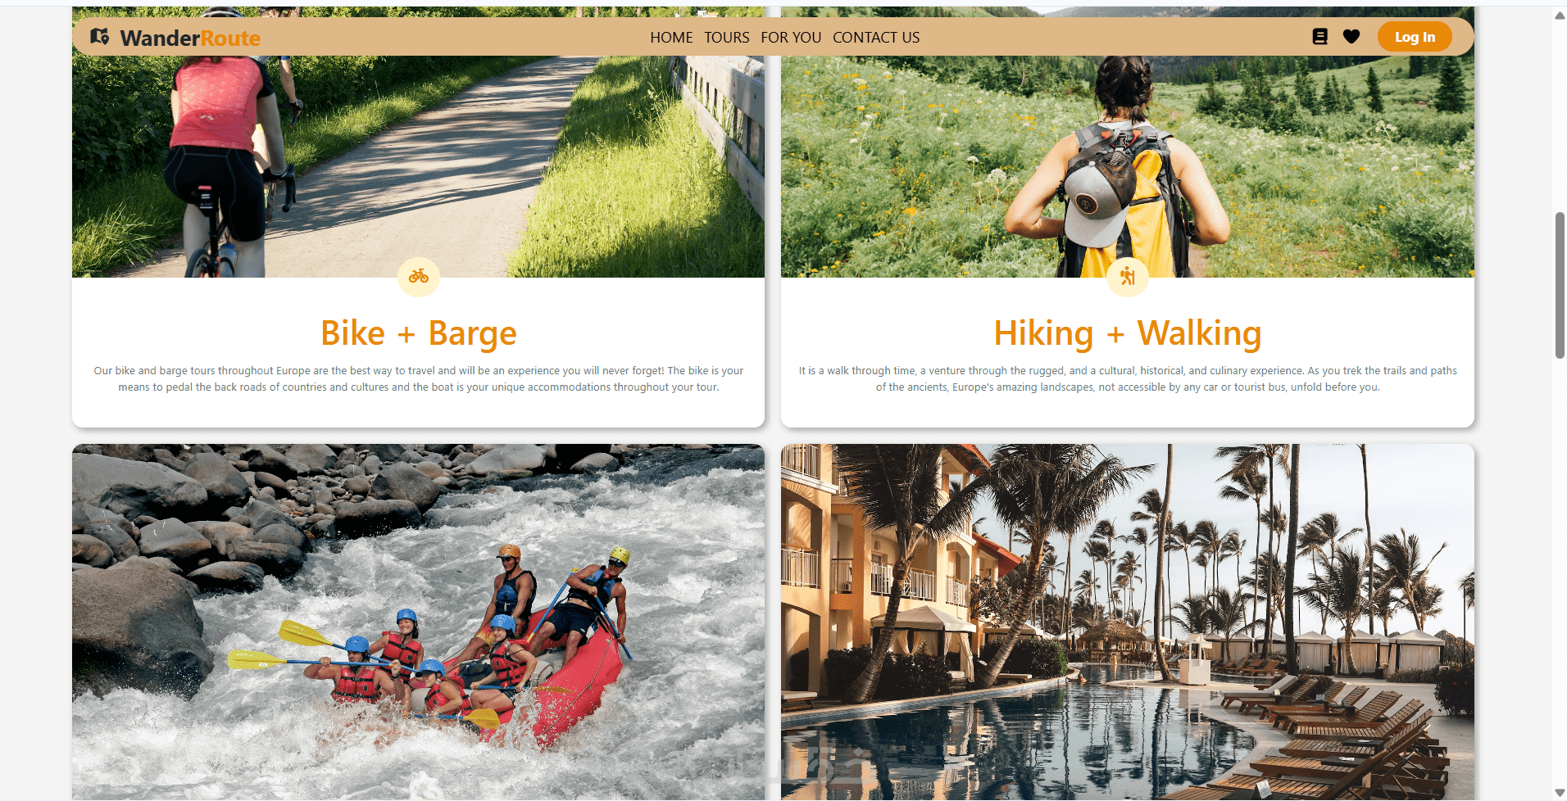Open the CONTACT US page
This screenshot has height=801, width=1567.
click(876, 38)
